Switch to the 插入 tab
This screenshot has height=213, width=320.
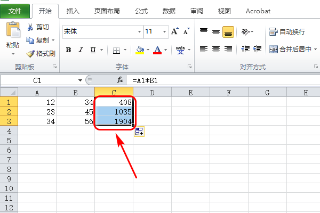[73, 11]
